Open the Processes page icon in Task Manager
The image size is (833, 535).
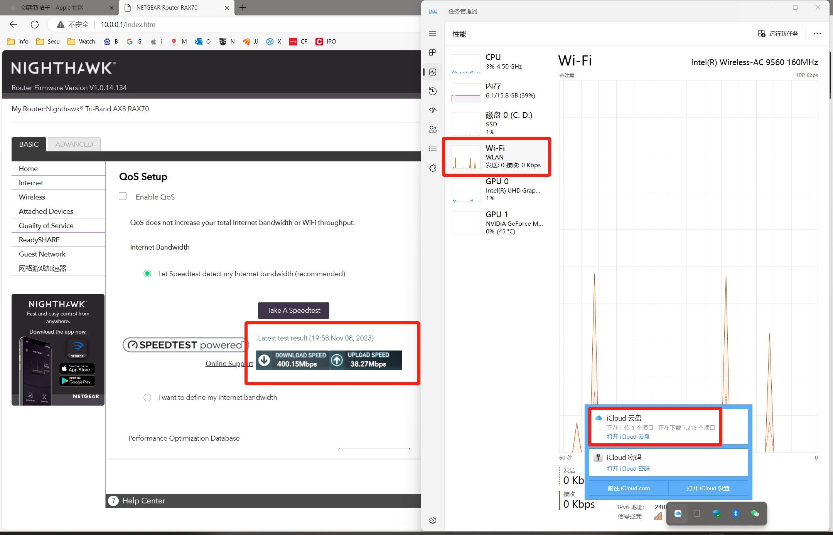click(x=433, y=52)
